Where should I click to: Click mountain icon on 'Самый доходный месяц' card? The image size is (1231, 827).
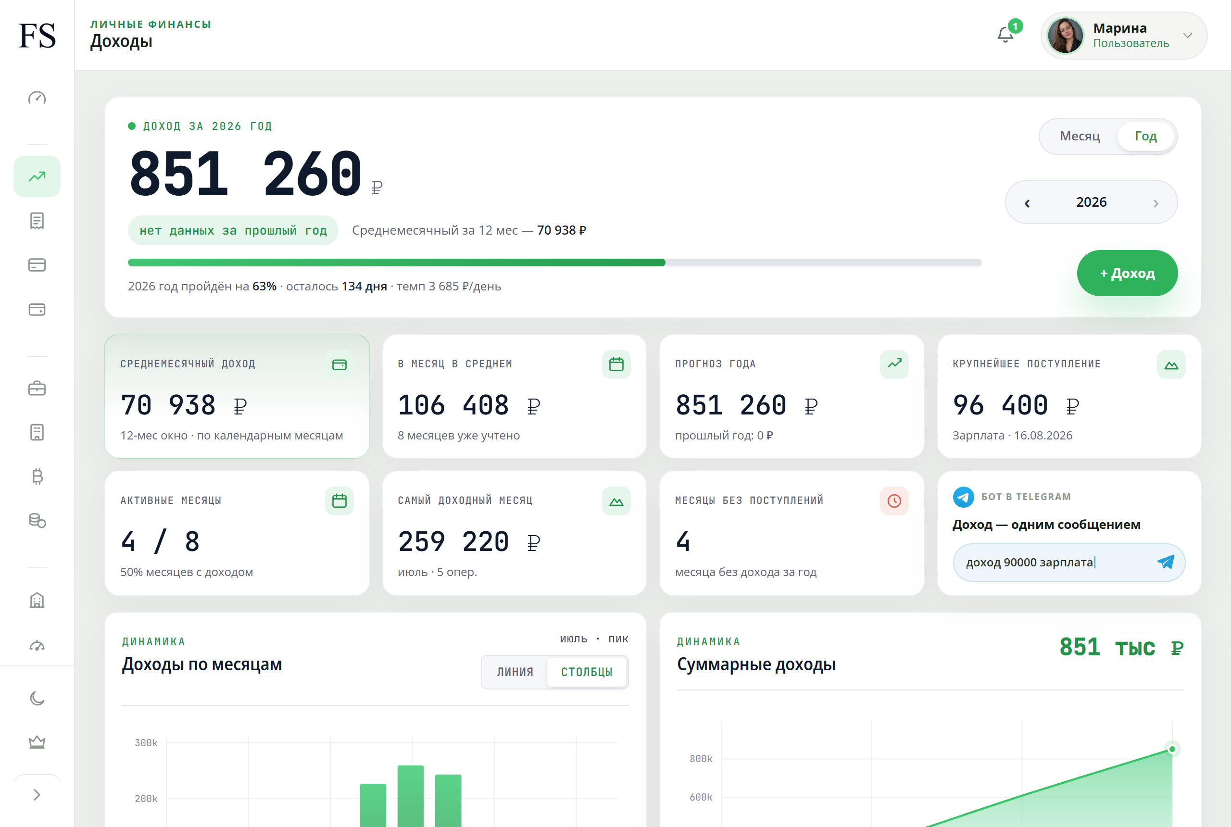pos(616,501)
